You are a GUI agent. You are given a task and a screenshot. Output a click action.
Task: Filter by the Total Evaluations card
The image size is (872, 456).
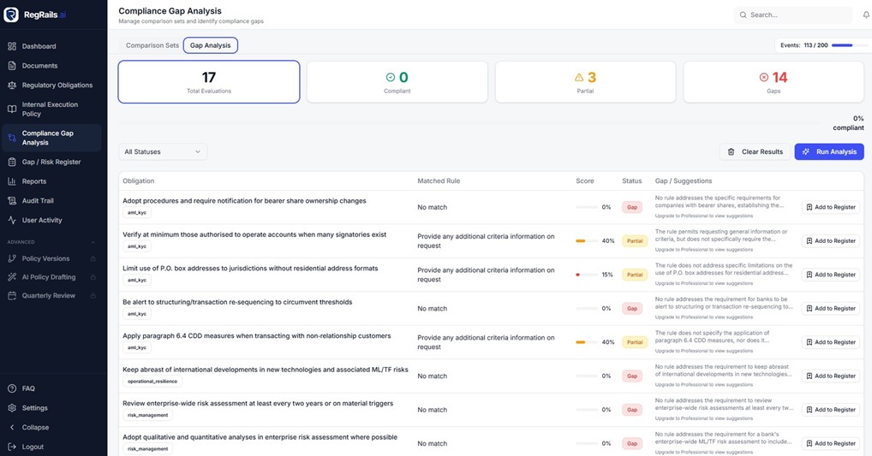click(208, 82)
